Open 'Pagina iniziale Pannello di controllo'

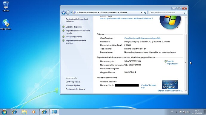77,20
